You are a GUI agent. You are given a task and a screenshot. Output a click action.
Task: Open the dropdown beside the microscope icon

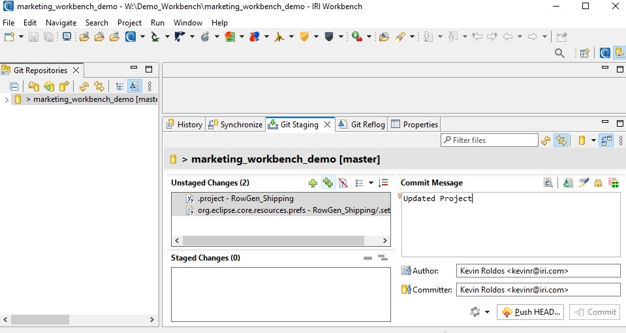point(167,37)
